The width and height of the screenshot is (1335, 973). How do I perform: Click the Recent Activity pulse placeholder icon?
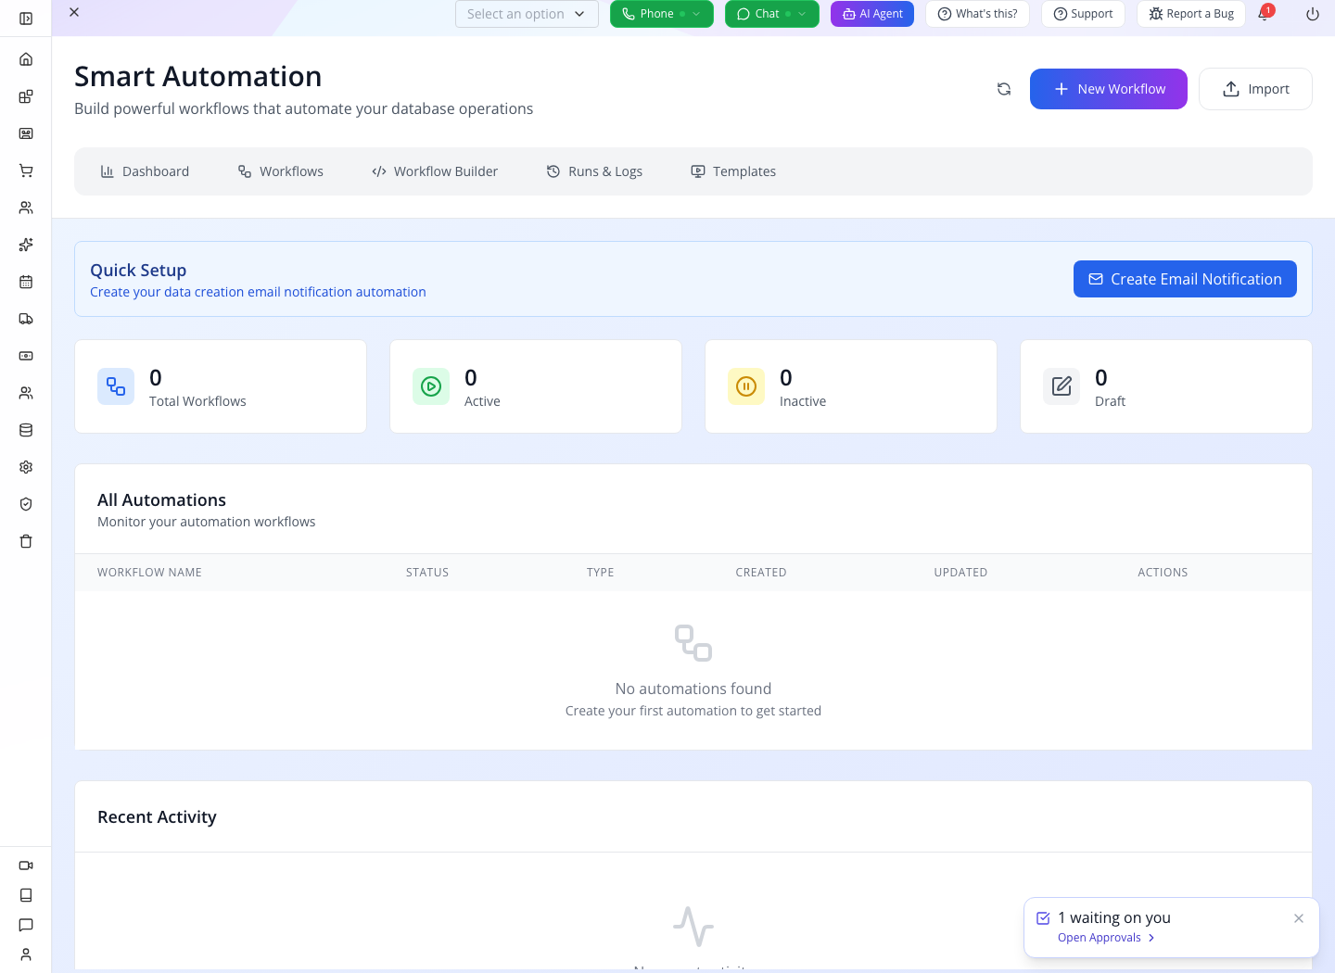[x=693, y=927]
